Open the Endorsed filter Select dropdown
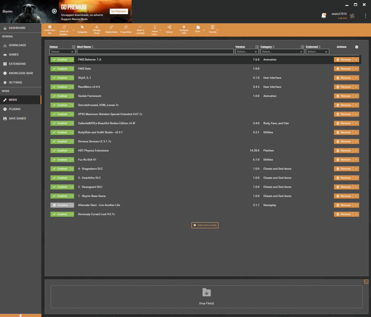Viewport: 371px width, 317px height. point(317,52)
